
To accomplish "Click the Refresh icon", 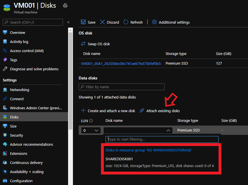I will pyautogui.click(x=126, y=22).
